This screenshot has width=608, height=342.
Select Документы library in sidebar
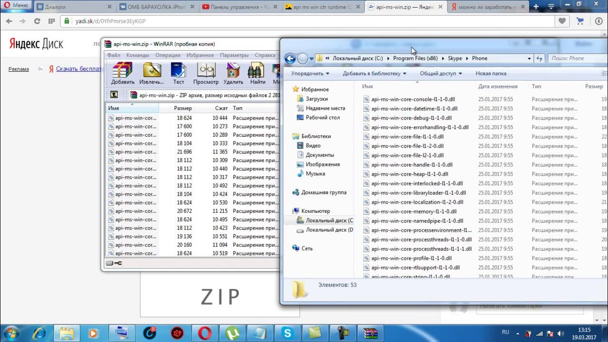pos(320,155)
